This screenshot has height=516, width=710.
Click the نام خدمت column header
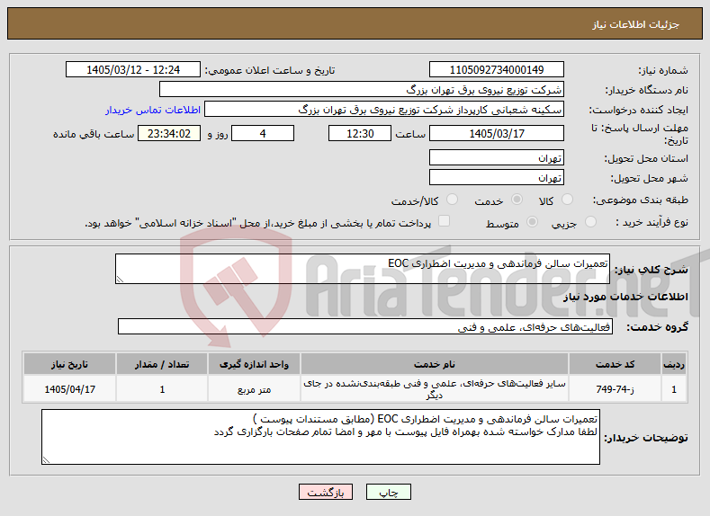pyautogui.click(x=435, y=364)
